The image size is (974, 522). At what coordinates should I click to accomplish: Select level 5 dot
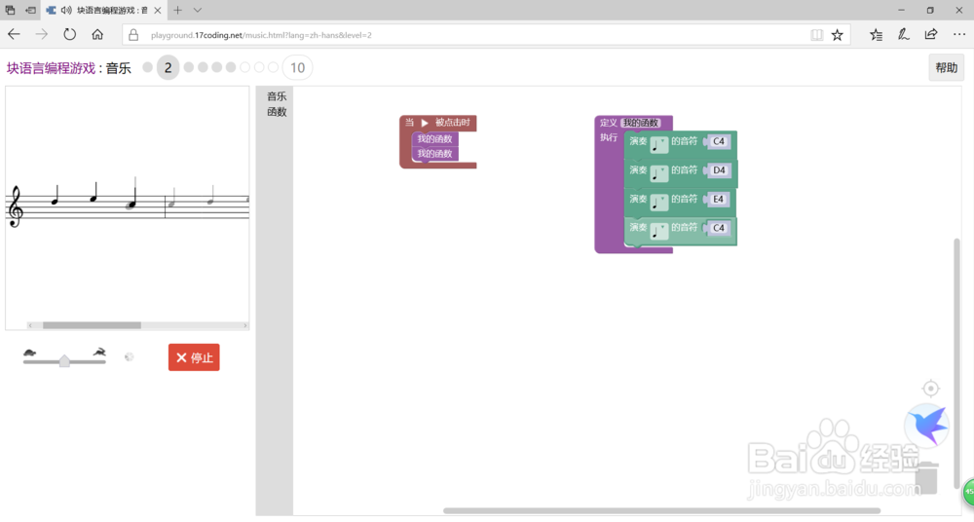click(x=217, y=67)
